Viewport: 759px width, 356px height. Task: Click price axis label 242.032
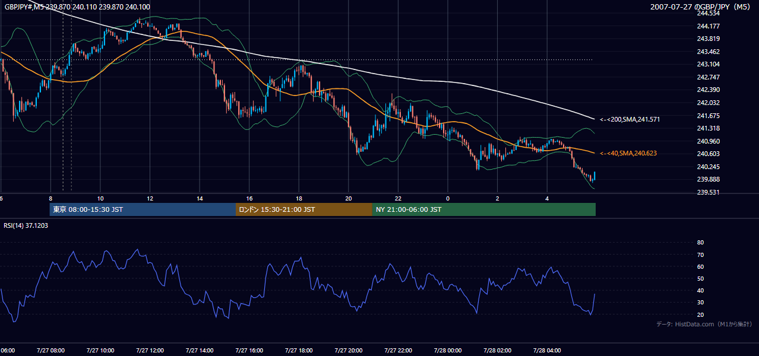[709, 103]
